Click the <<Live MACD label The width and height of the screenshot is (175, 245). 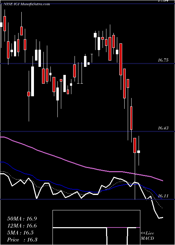pos(147,236)
